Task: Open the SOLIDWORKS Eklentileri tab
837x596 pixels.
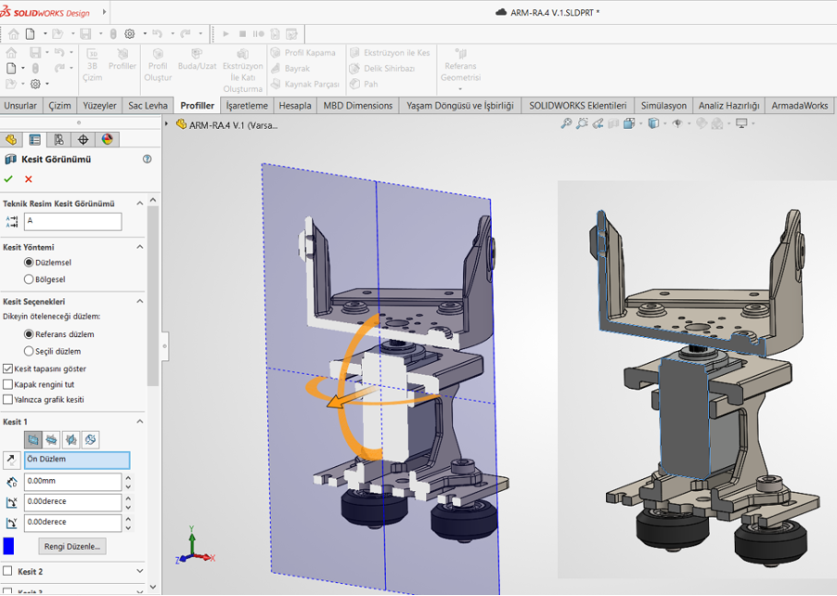Action: pos(577,105)
